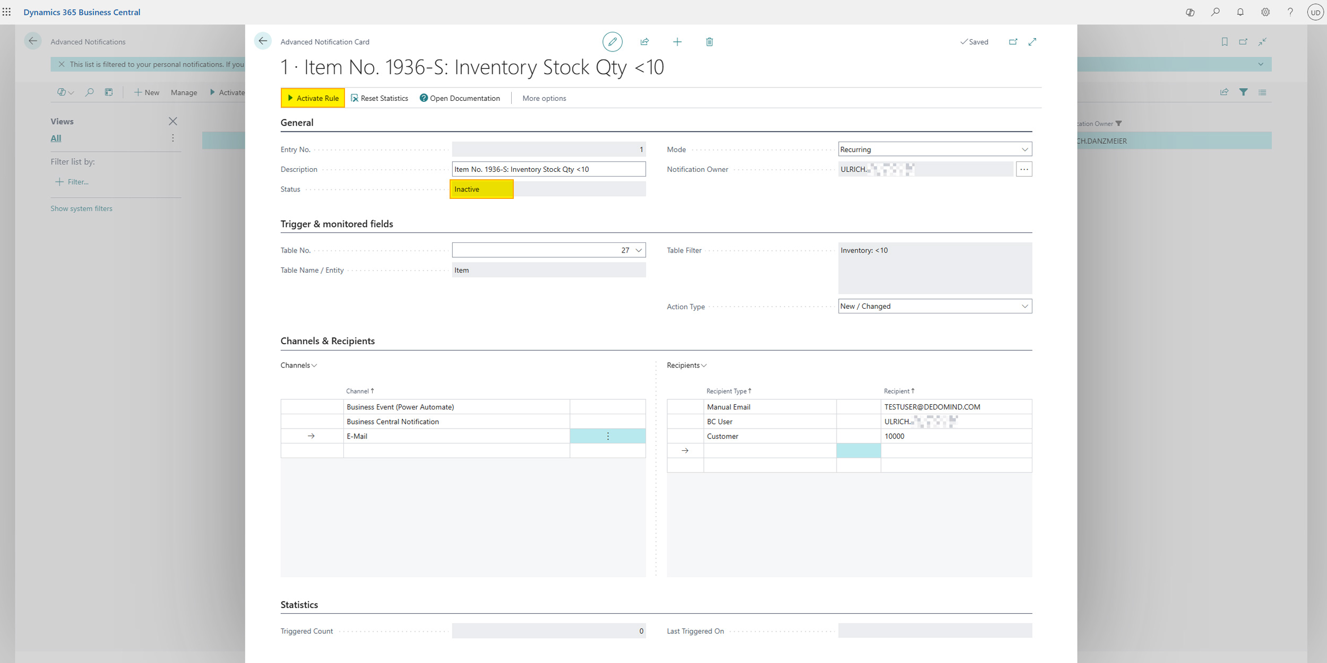Open the settings gear icon

pyautogui.click(x=1265, y=12)
